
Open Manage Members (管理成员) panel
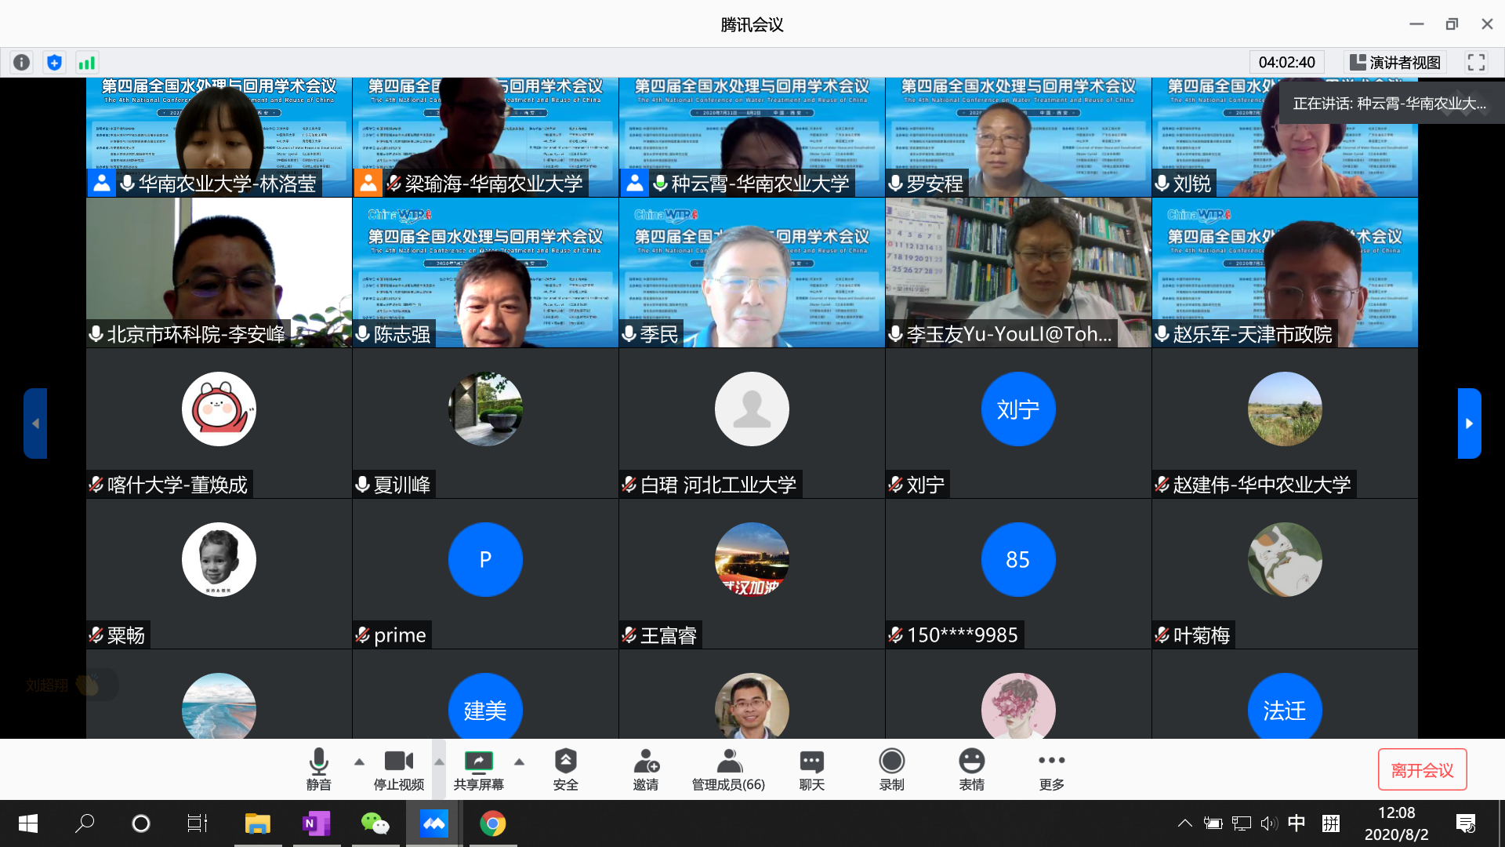(x=728, y=769)
